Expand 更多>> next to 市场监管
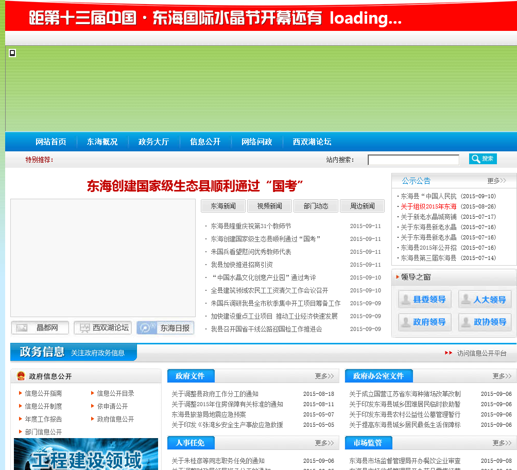 point(502,443)
